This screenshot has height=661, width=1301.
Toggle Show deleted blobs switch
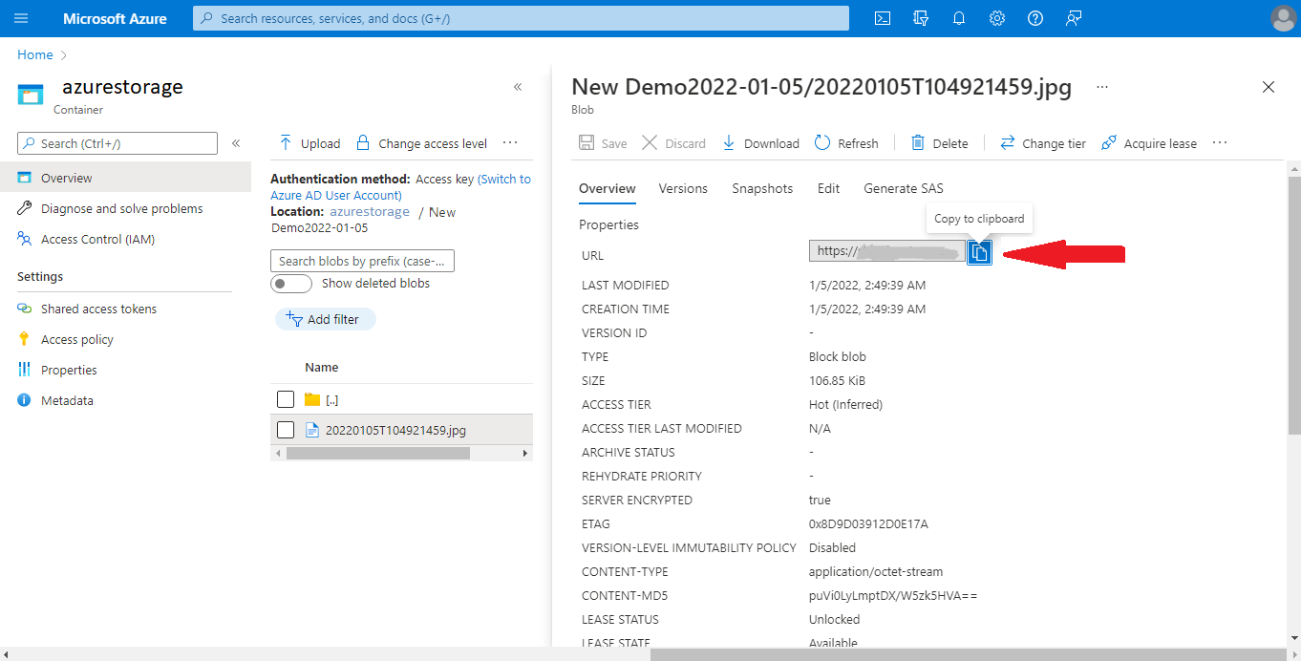pos(291,284)
